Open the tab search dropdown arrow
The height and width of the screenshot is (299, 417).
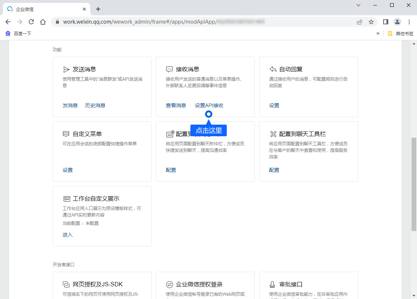[358, 5]
